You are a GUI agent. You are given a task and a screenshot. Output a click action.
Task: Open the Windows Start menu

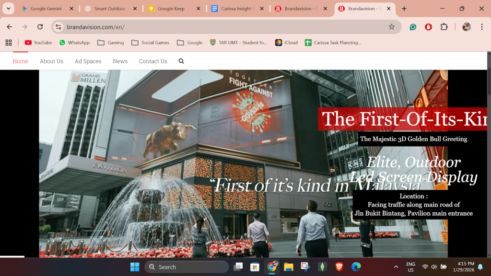[x=135, y=267]
